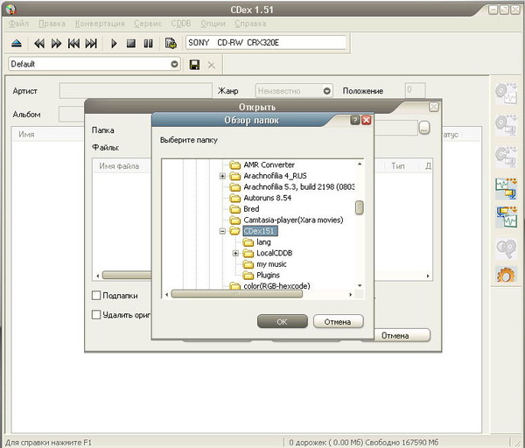Screen dimensions: 525x448
Task: Close the Открыть dialog
Action: [x=434, y=107]
